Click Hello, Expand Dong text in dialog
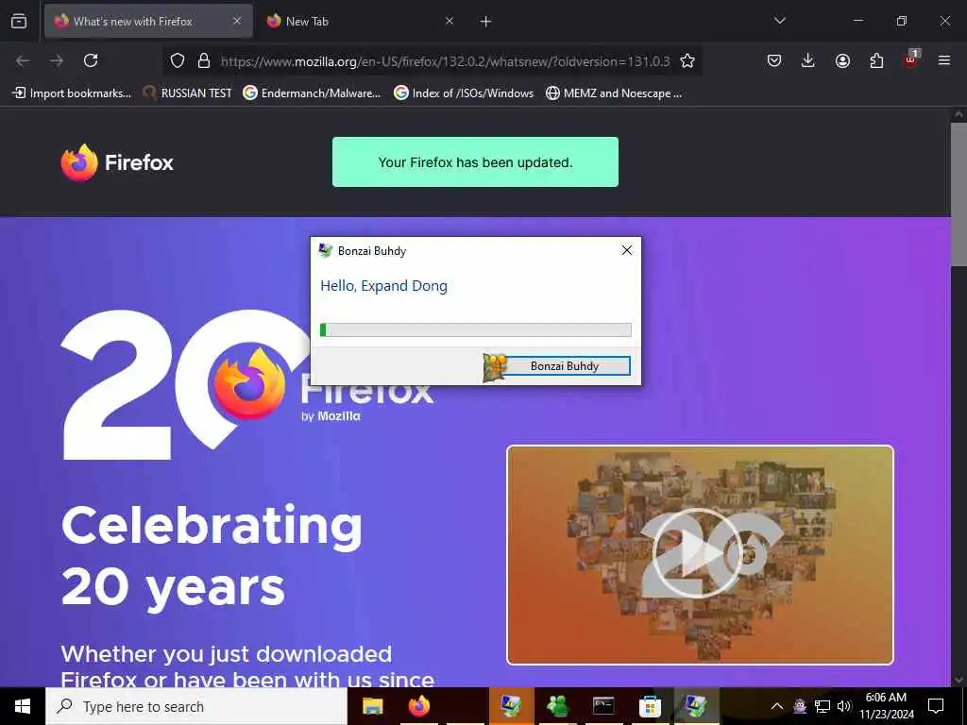The height and width of the screenshot is (725, 967). pyautogui.click(x=383, y=286)
